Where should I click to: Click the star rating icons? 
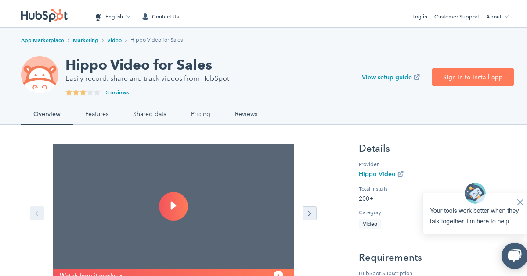click(83, 92)
